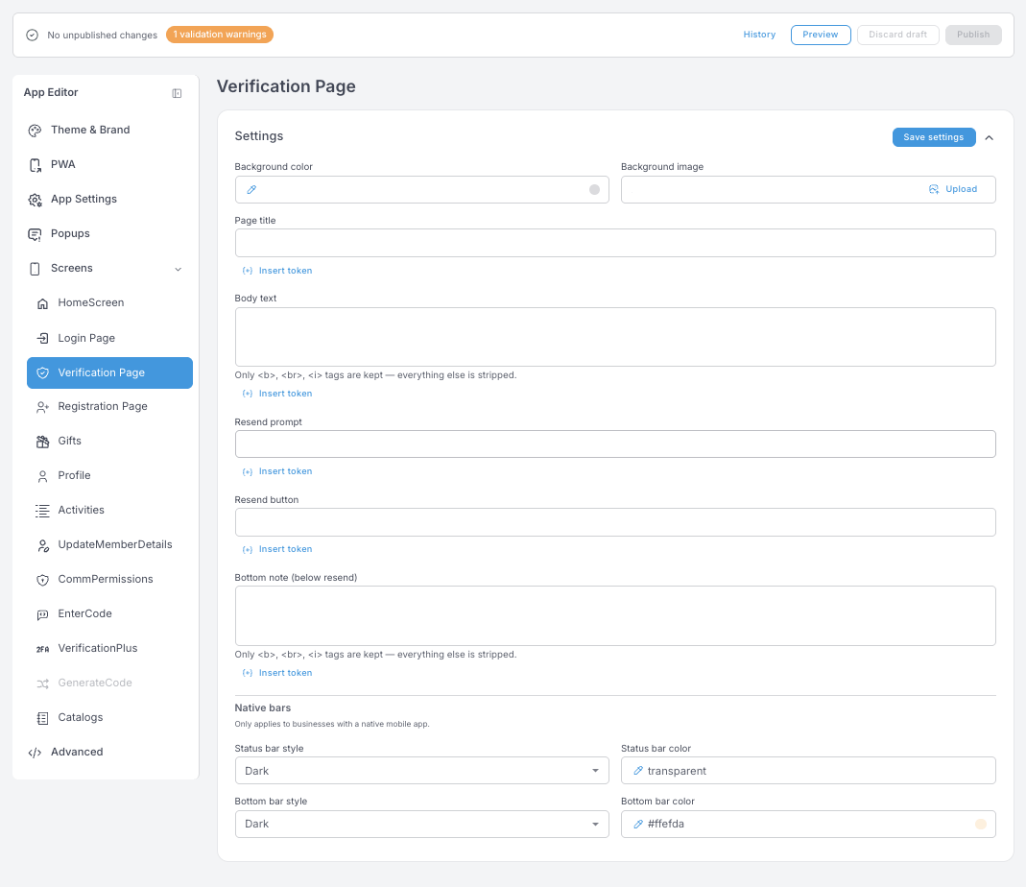The height and width of the screenshot is (887, 1026).
Task: Collapse the App Editor sidebar panel icon
Action: coord(177,94)
